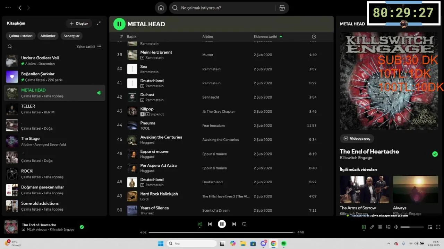Open Killswitch Engage artist link in side panel

[356, 158]
